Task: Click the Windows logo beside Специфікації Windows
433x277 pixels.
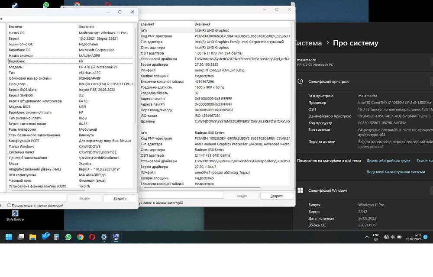Action: tap(300, 190)
